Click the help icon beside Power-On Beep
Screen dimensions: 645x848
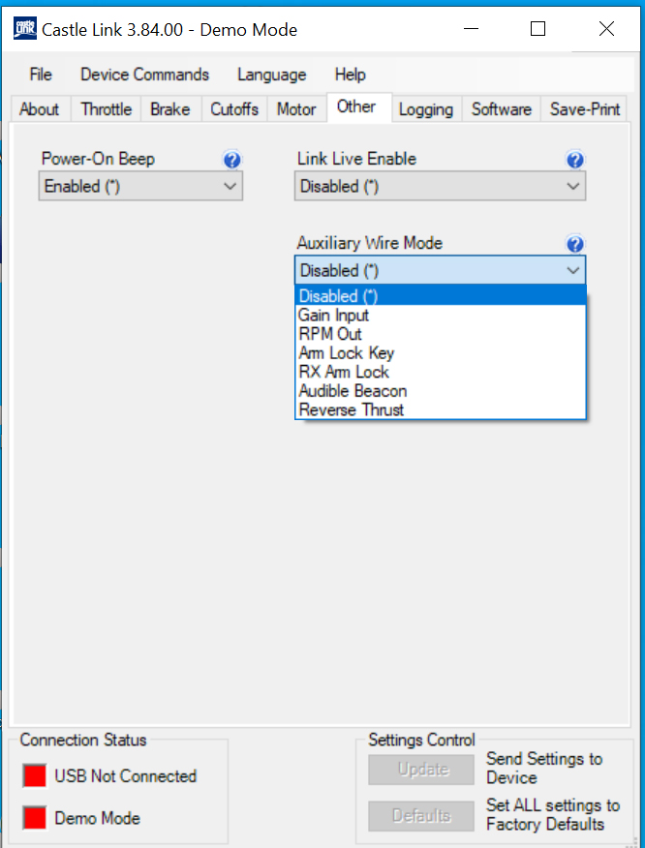[x=231, y=160]
